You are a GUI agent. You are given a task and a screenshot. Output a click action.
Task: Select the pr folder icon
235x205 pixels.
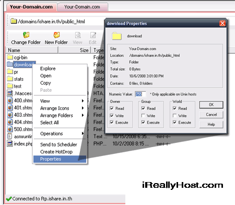tap(10, 71)
